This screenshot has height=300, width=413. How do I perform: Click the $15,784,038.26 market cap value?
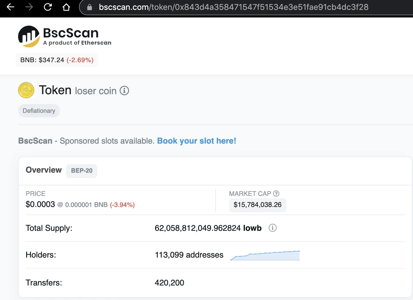click(x=258, y=205)
